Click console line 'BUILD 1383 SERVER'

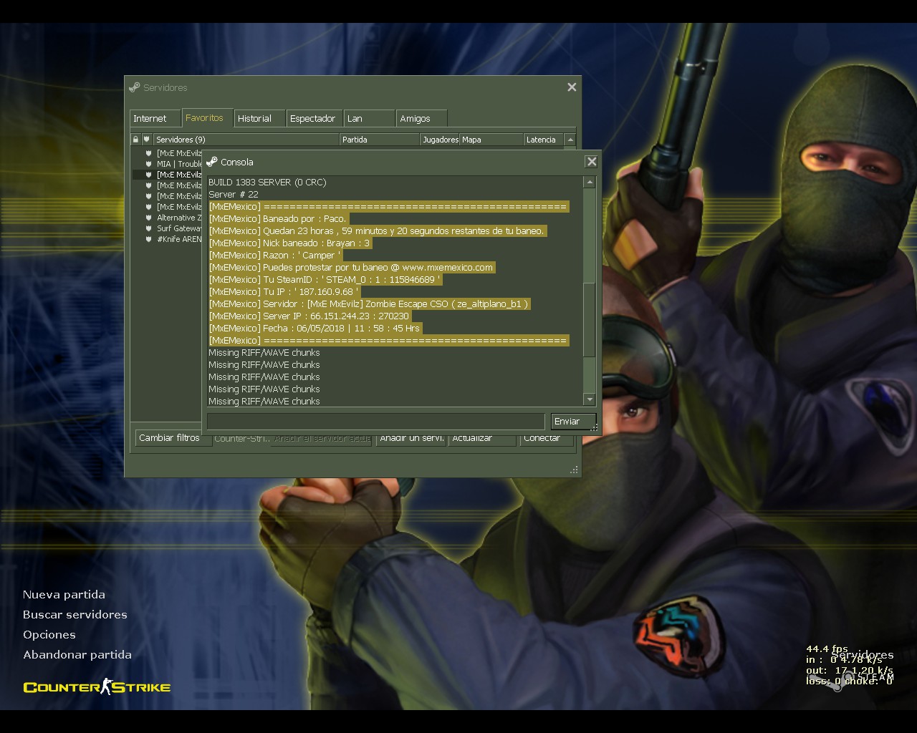click(x=267, y=183)
